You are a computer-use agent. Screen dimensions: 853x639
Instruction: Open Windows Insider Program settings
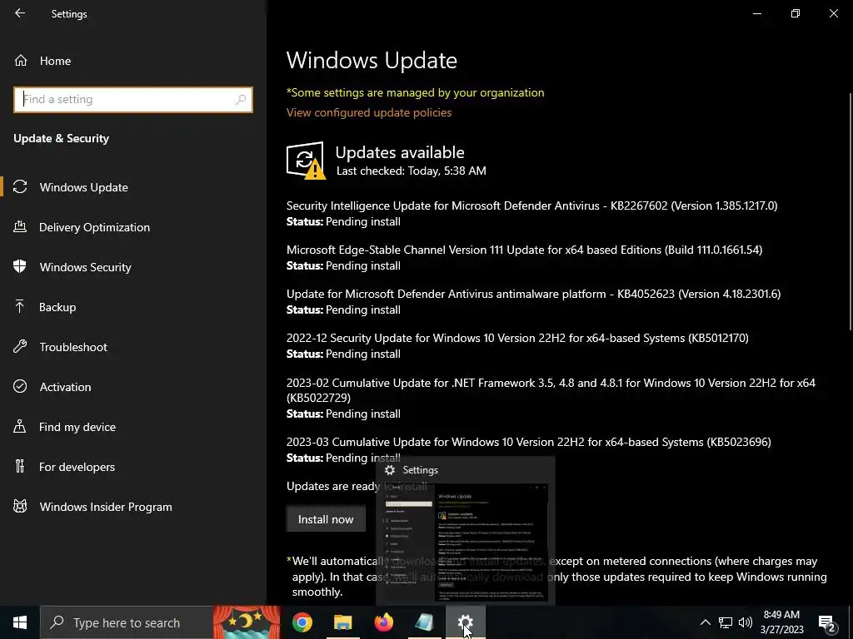106,507
